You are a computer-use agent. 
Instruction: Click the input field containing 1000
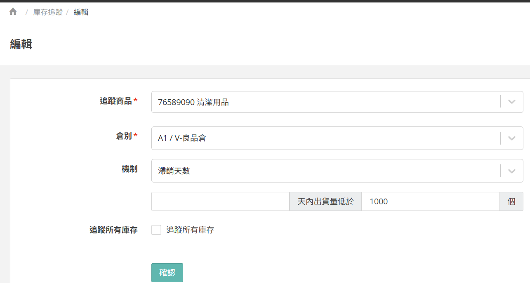tap(430, 201)
